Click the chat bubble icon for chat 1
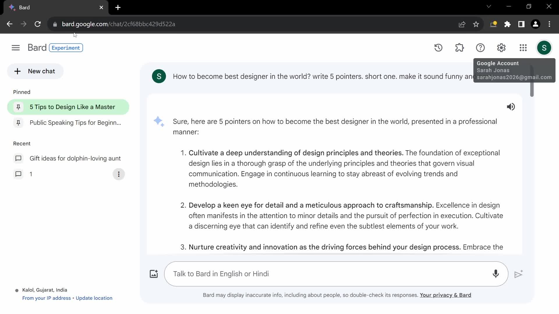The width and height of the screenshot is (559, 314). [18, 174]
